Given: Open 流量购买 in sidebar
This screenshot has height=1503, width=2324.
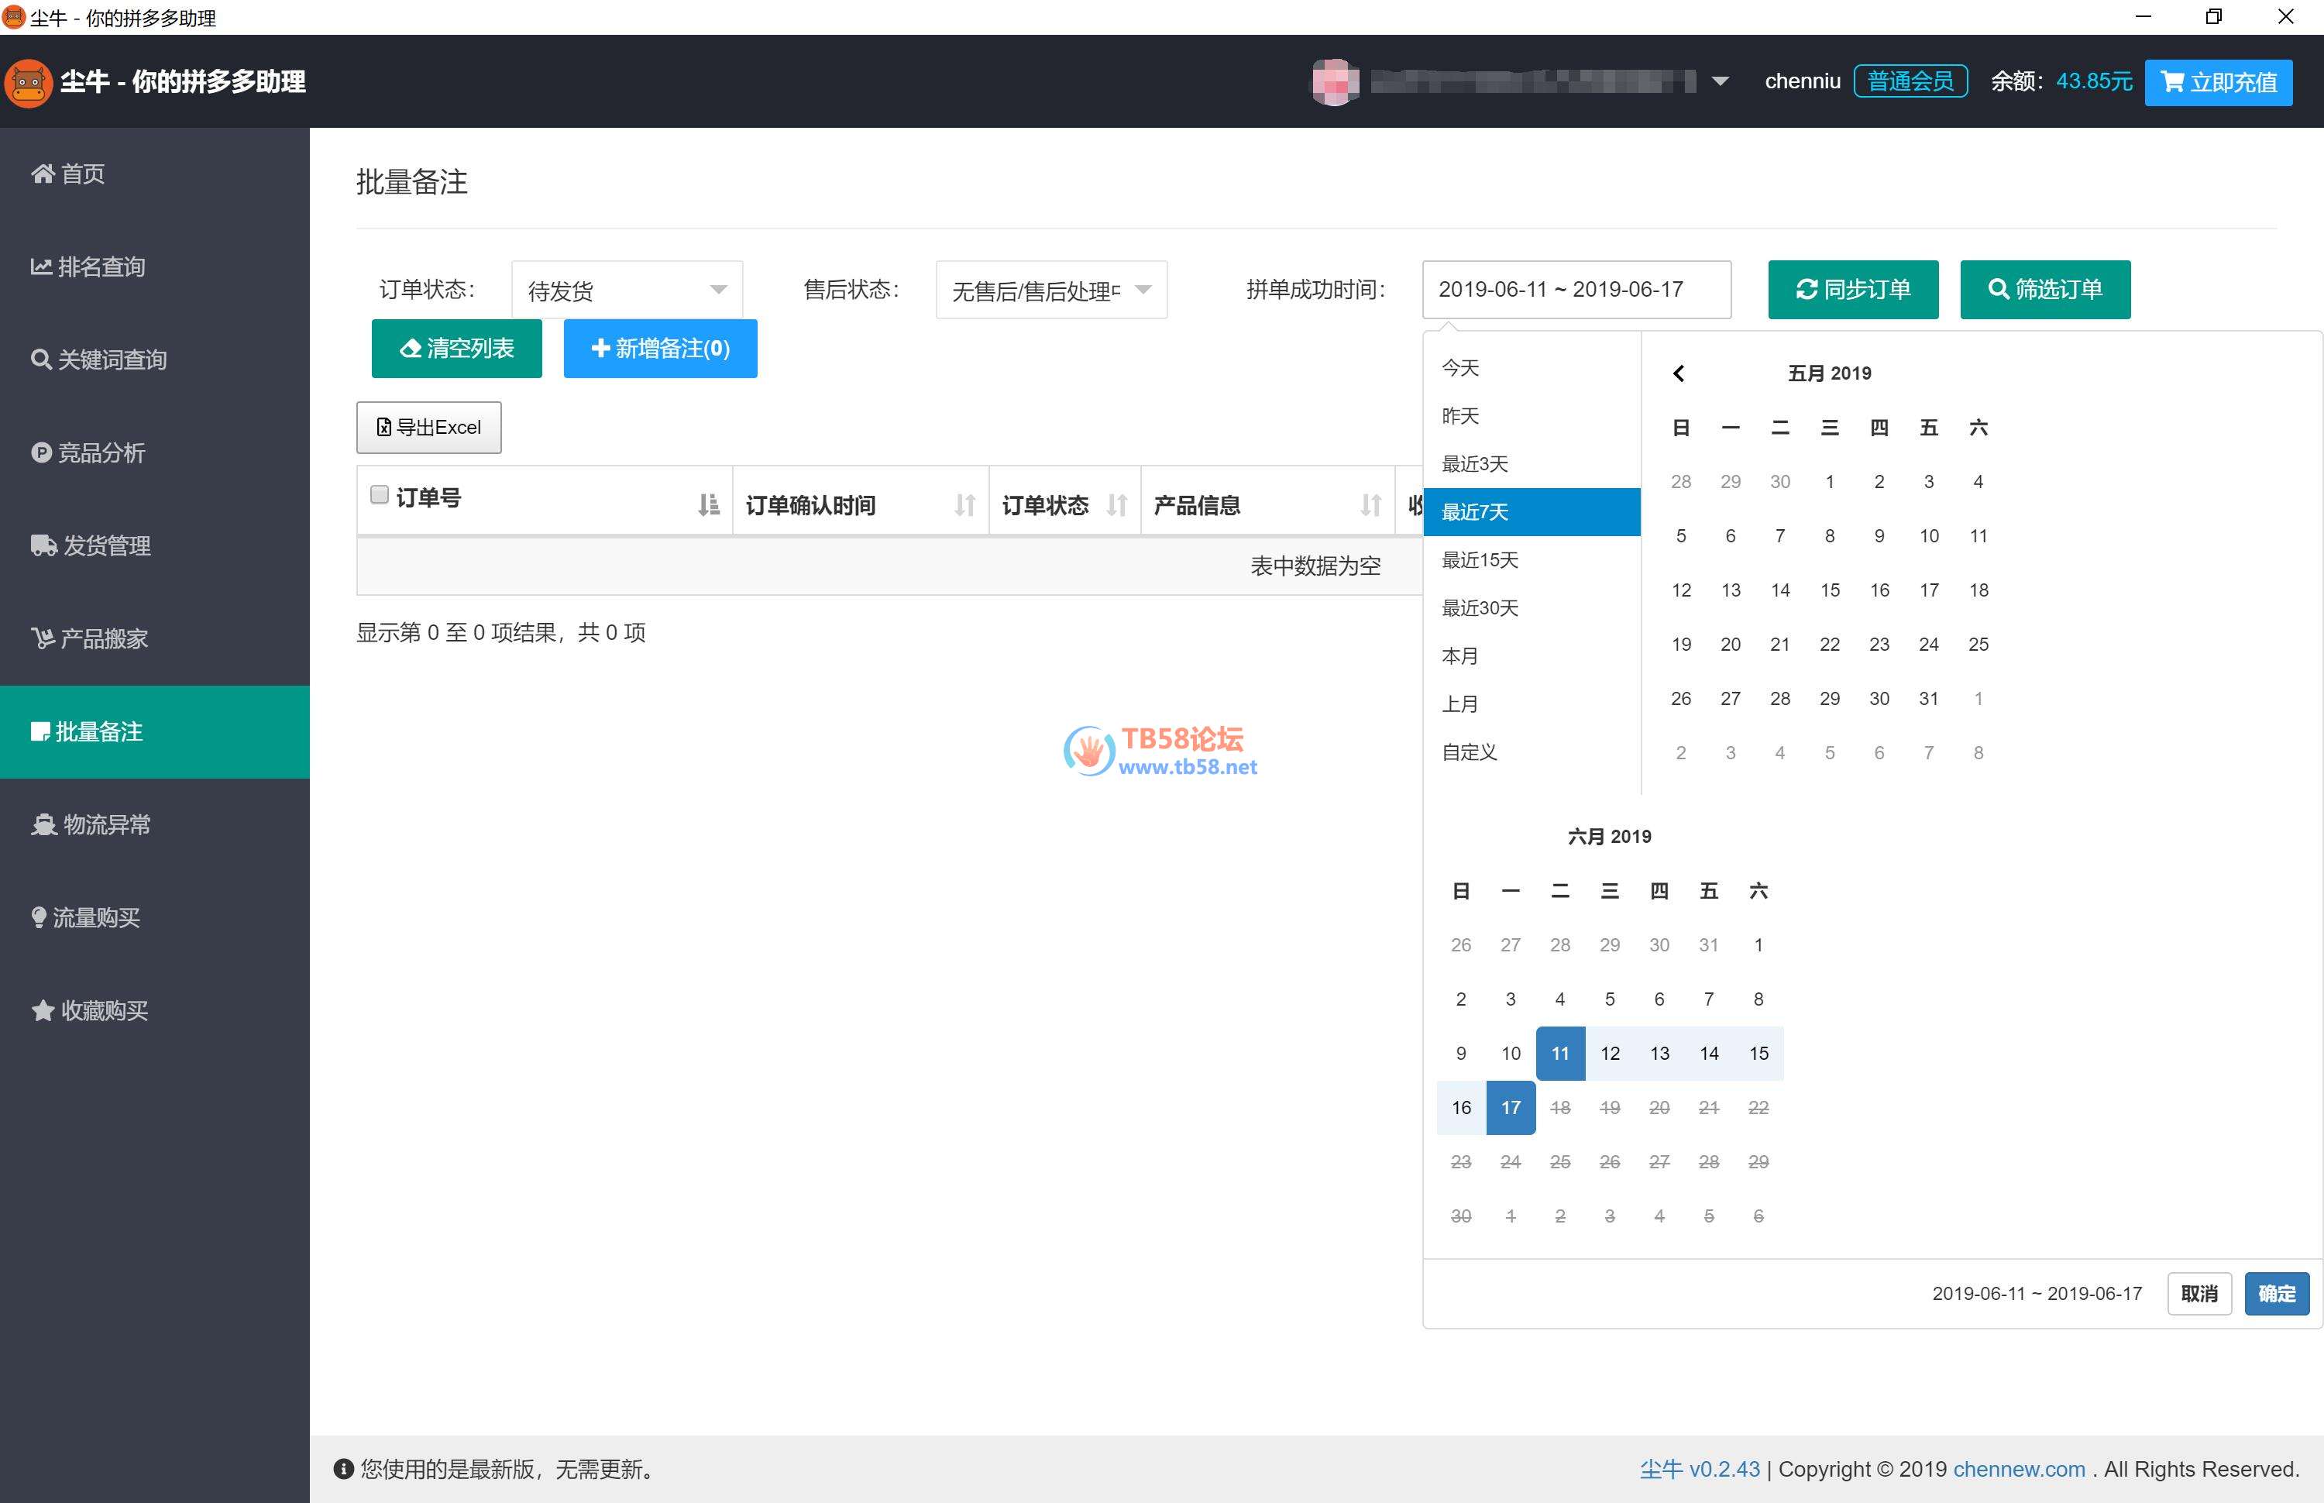Looking at the screenshot, I should (155, 917).
